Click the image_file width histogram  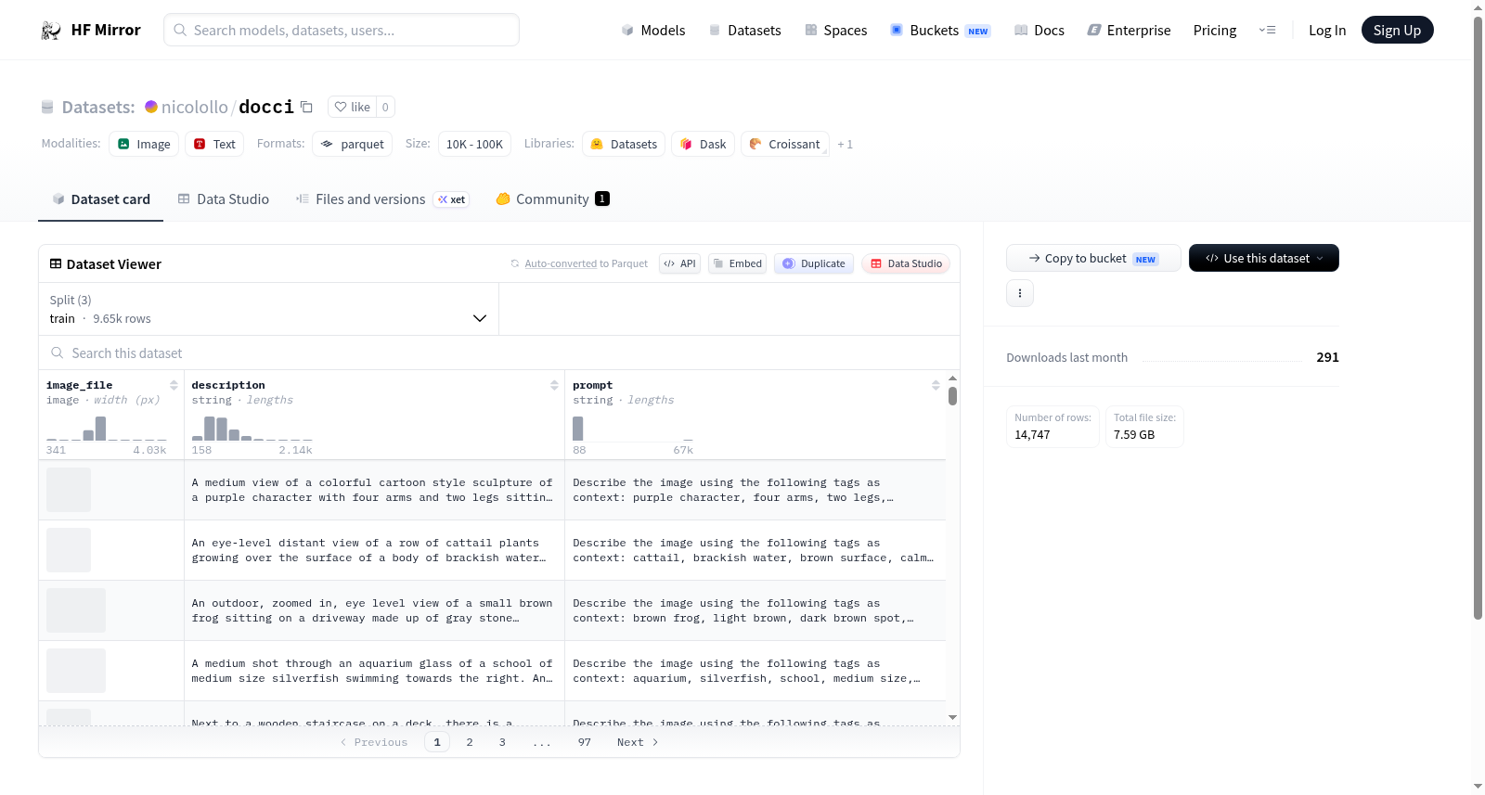[x=107, y=428]
